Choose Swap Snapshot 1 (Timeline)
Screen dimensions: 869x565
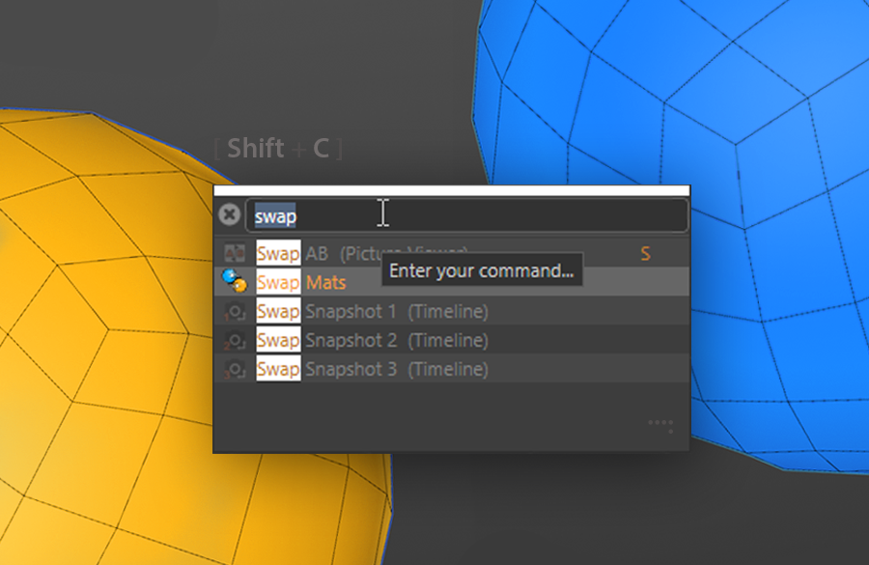click(x=451, y=311)
